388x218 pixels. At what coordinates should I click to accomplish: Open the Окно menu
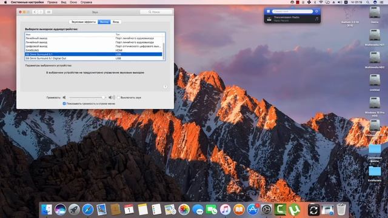pyautogui.click(x=73, y=2)
